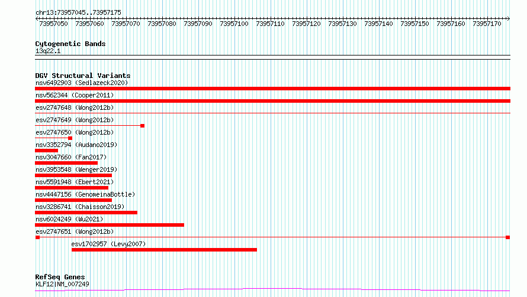Click ruler position 73957150

(414, 24)
